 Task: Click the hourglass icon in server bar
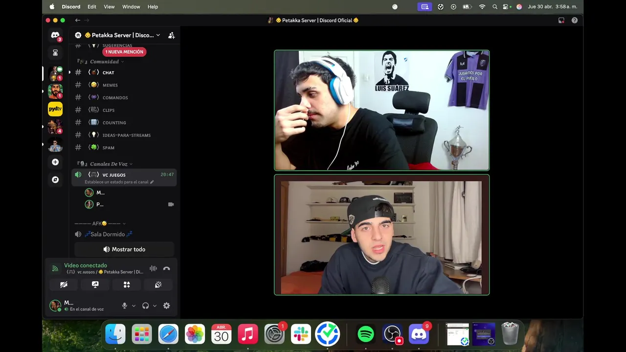coord(55,52)
